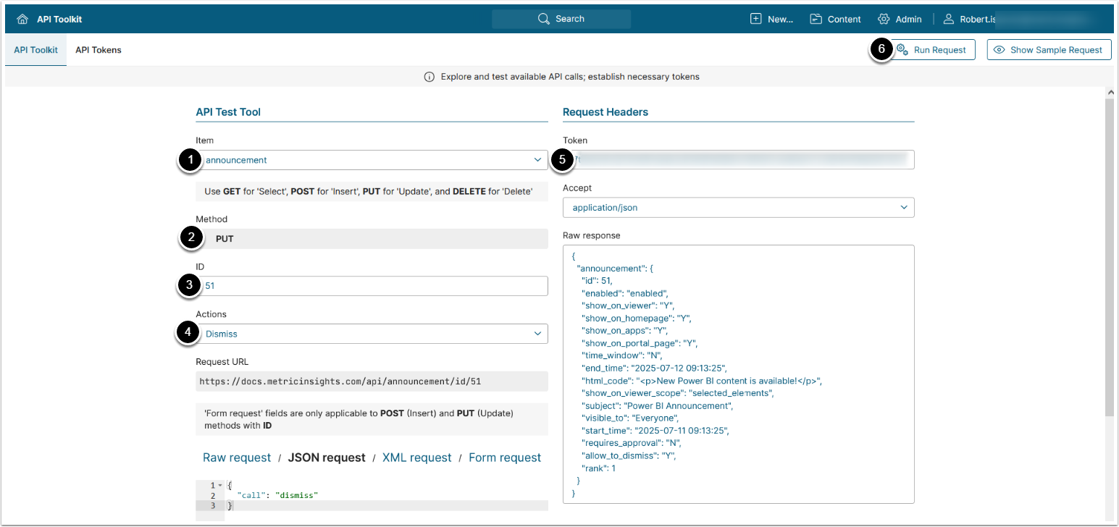Click the home icon in top bar
This screenshot has height=527, width=1119.
coord(22,20)
